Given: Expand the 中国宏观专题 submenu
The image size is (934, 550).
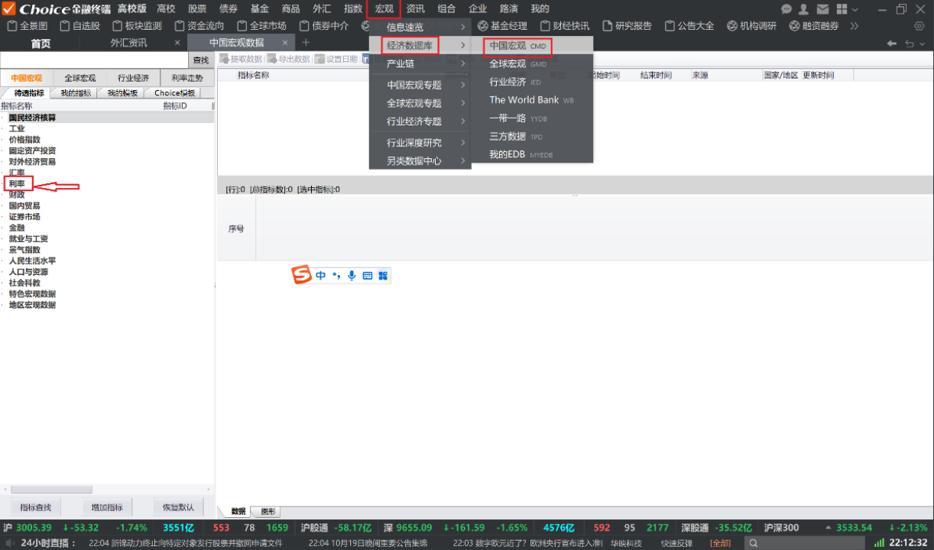Looking at the screenshot, I should tap(420, 86).
